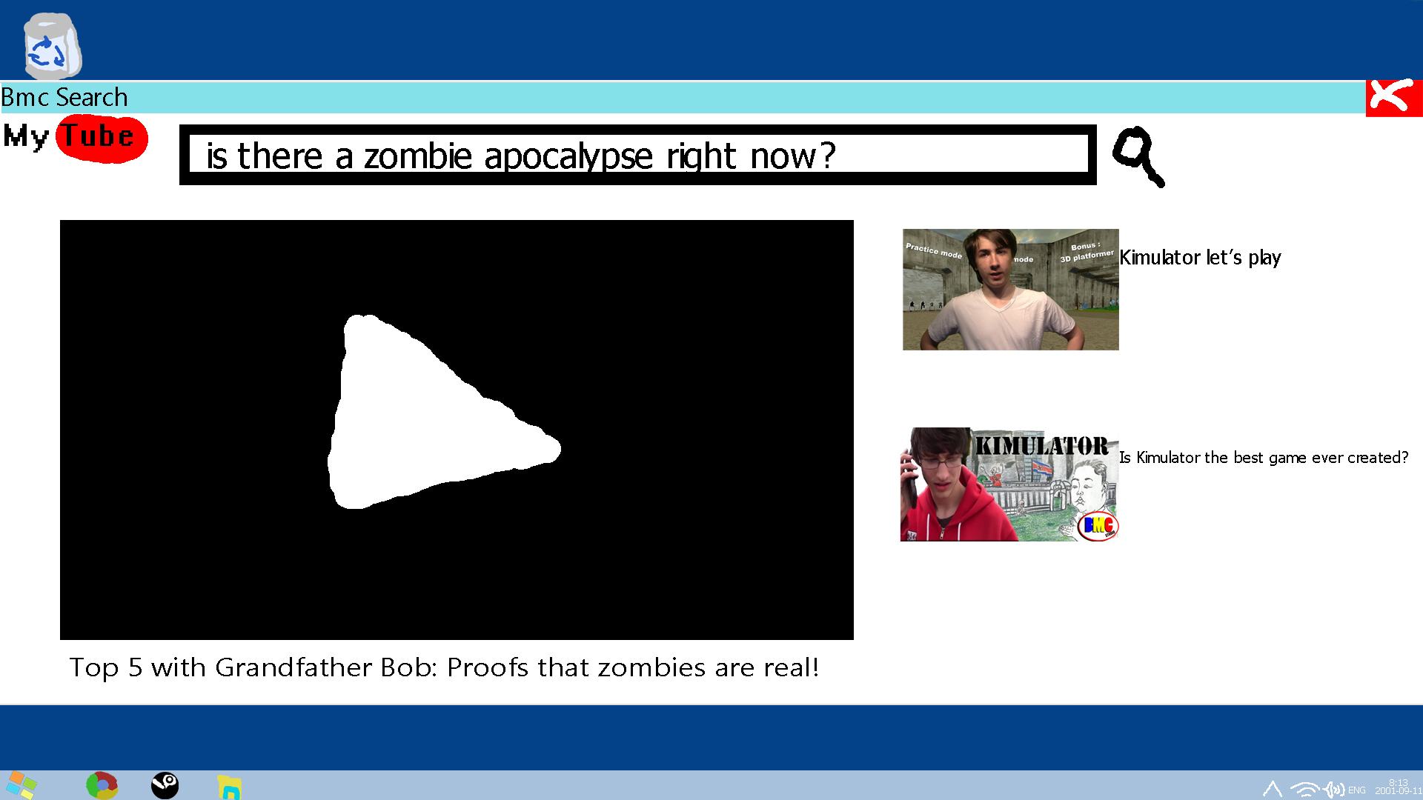Open the Kimulator let's play thumbnail
This screenshot has width=1423, height=800.
1010,290
